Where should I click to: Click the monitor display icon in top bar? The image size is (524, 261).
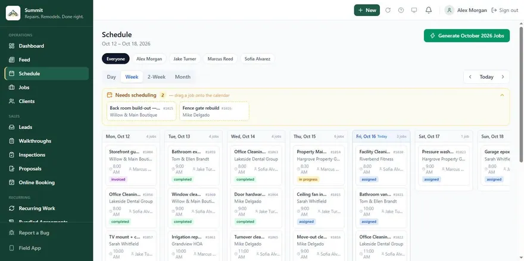point(414,10)
